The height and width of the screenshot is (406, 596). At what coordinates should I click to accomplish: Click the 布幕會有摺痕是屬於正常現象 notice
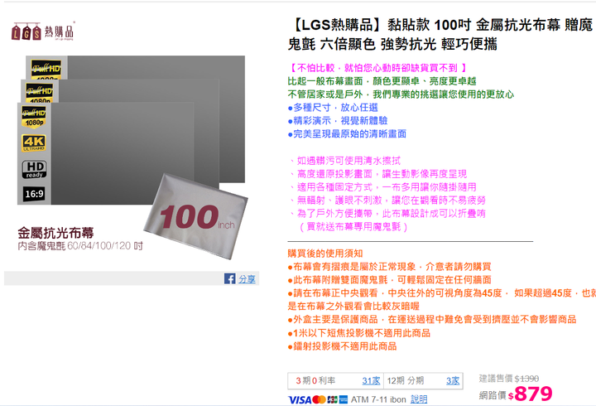pyautogui.click(x=390, y=267)
